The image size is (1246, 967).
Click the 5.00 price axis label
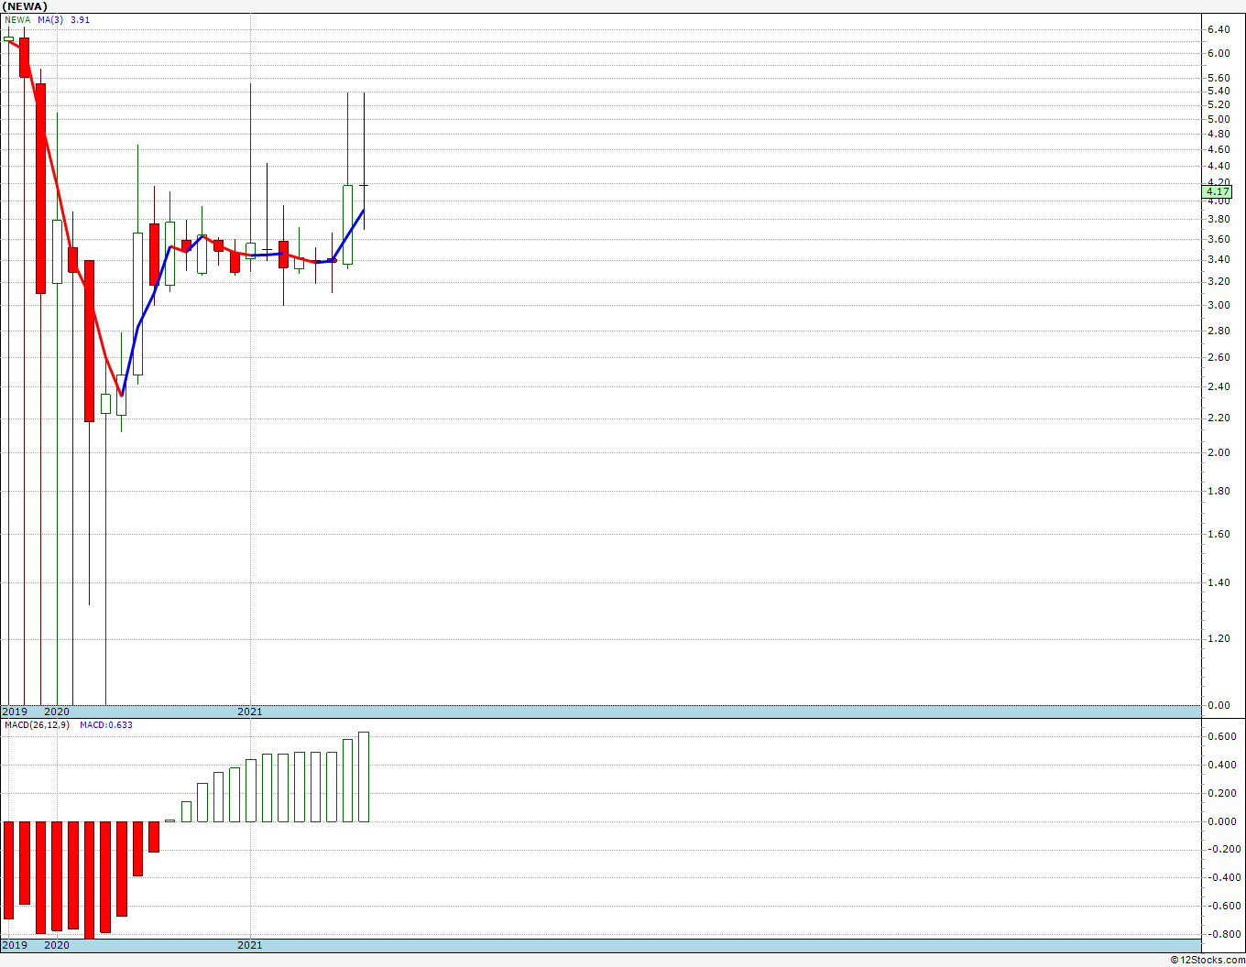point(1219,120)
